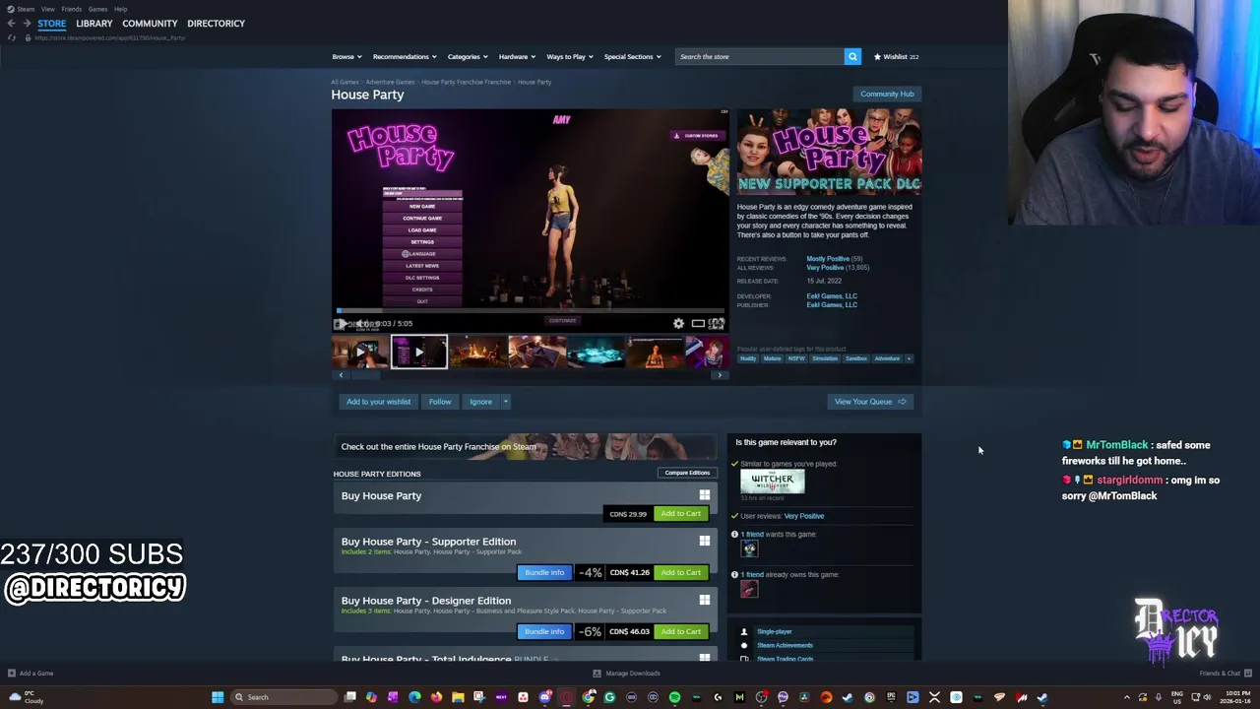The image size is (1260, 709).
Task: Open the weather widget showing Cloudy
Action: (25, 697)
